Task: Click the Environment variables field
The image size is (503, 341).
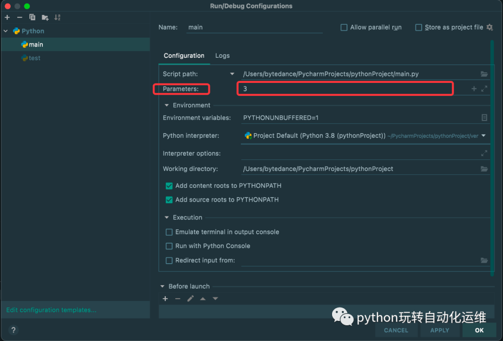Action: [360, 118]
